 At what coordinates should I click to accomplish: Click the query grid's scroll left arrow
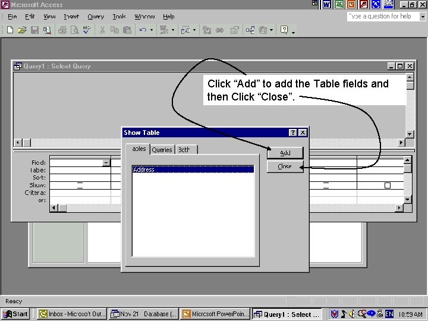(x=53, y=208)
